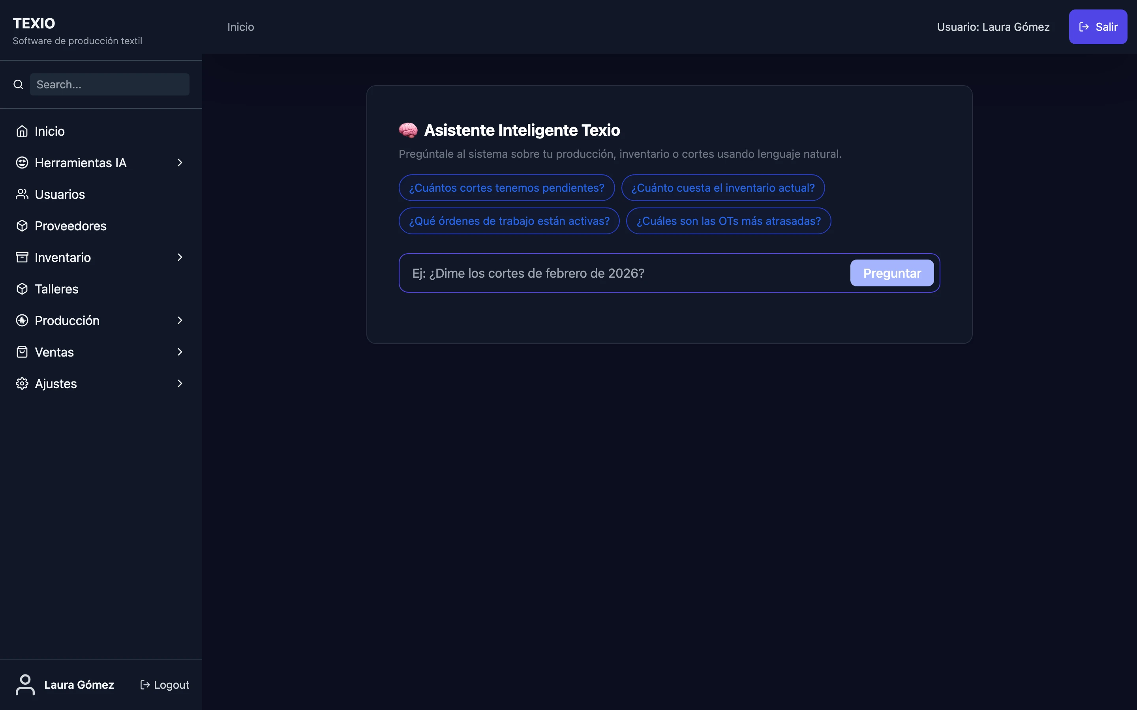Click the Proveedores box icon
Viewport: 1137px width, 710px height.
pos(22,226)
